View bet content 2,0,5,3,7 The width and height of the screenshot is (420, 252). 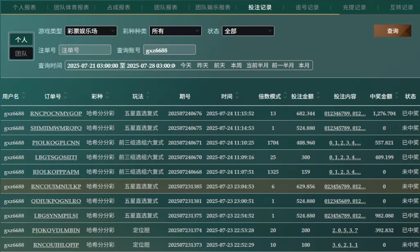tap(345, 231)
